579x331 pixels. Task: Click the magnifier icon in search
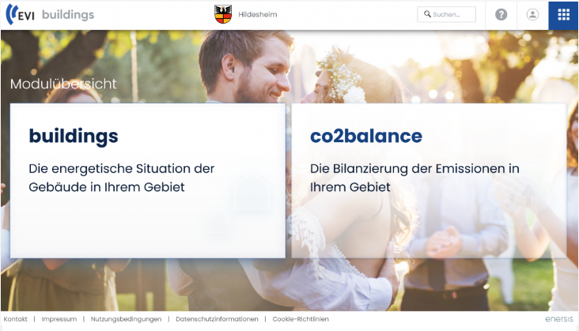tap(427, 14)
